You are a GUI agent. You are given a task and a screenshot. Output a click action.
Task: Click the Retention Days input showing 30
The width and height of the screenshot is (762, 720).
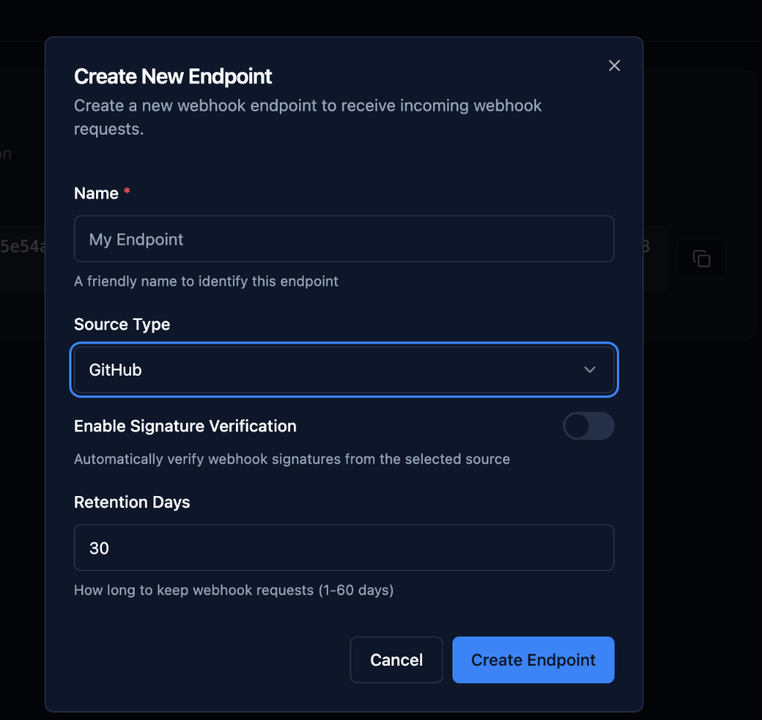(x=343, y=548)
